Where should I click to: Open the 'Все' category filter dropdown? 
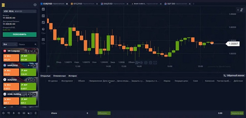tap(10, 44)
